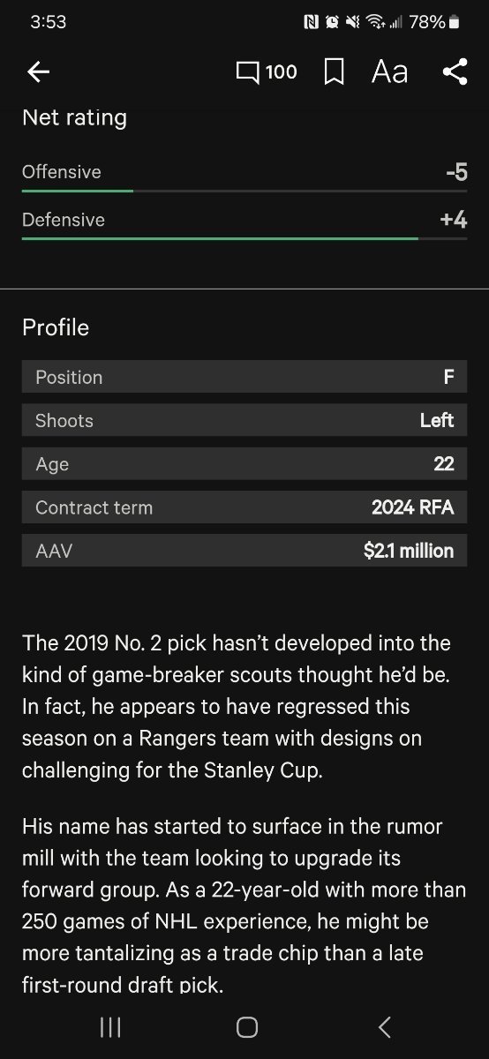
Task: Tap the Wi-Fi status icon
Action: [376, 22]
